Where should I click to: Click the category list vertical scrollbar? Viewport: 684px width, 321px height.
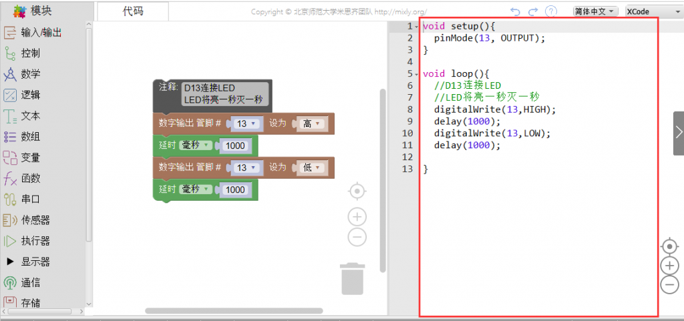[89, 135]
